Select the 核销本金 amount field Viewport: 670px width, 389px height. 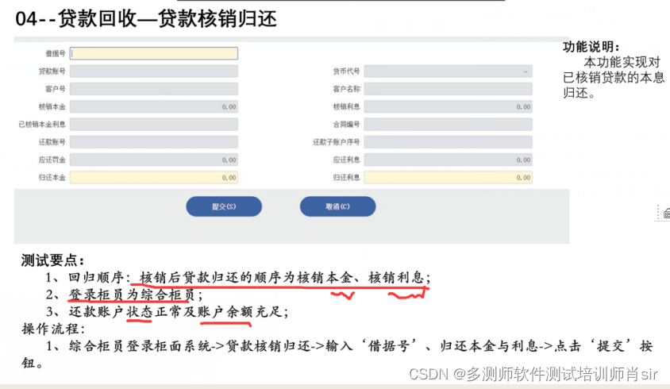pyautogui.click(x=154, y=106)
